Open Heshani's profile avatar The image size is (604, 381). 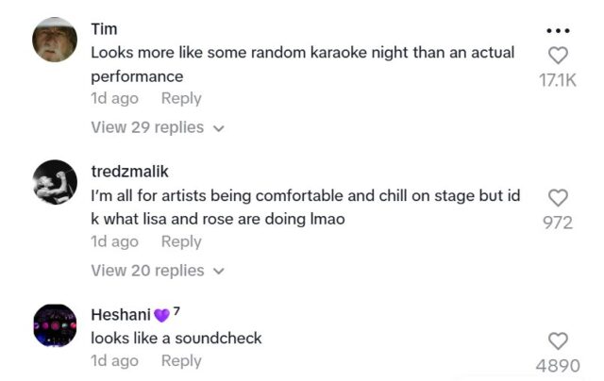pyautogui.click(x=55, y=325)
